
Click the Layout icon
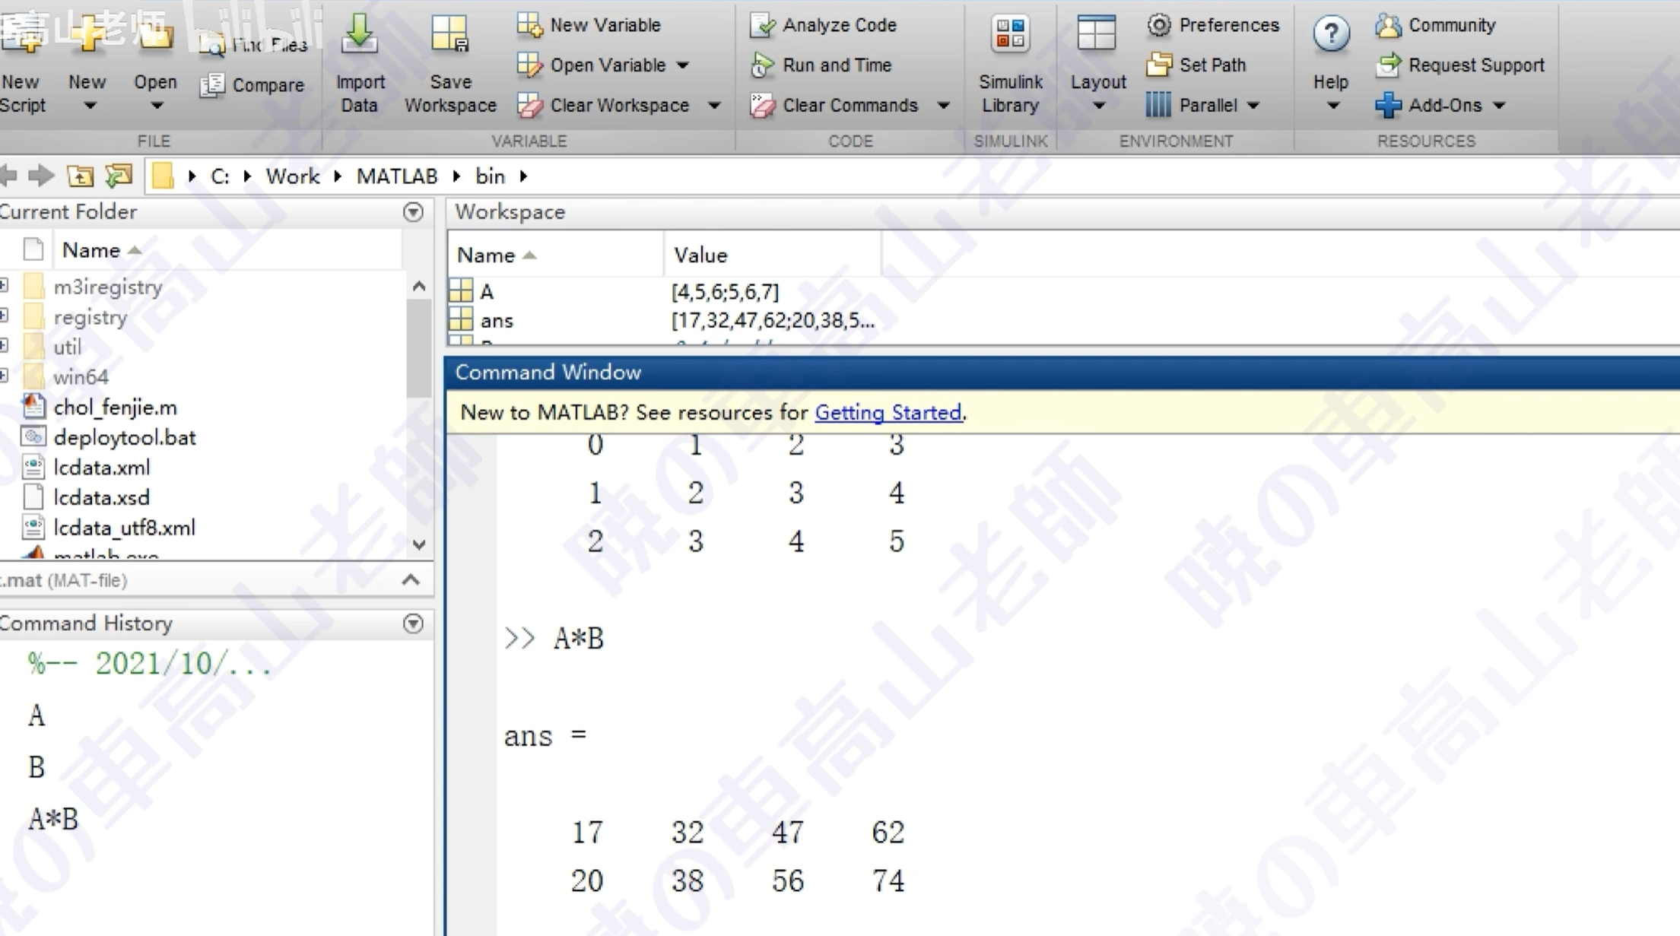point(1097,34)
